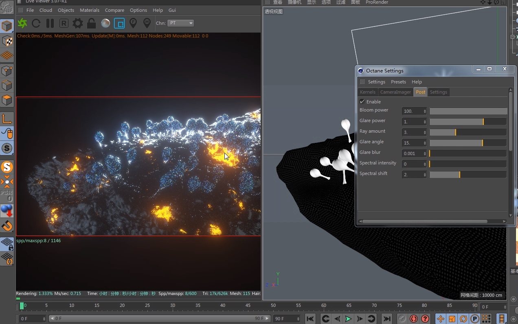This screenshot has height=324, width=518.
Task: Select Workplane mode orange grid icon
Action: pyautogui.click(x=7, y=55)
